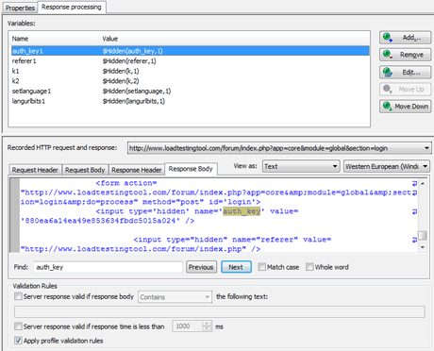Enable response time is less than checkbox
This screenshot has height=351, width=434.
(18, 326)
